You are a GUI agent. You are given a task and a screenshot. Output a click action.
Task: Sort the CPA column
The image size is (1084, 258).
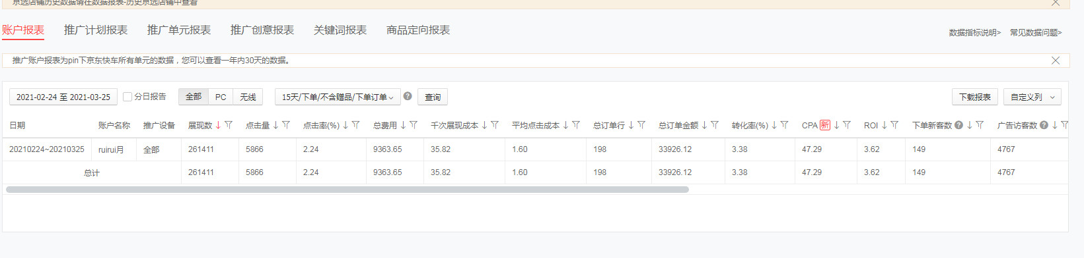tap(836, 125)
